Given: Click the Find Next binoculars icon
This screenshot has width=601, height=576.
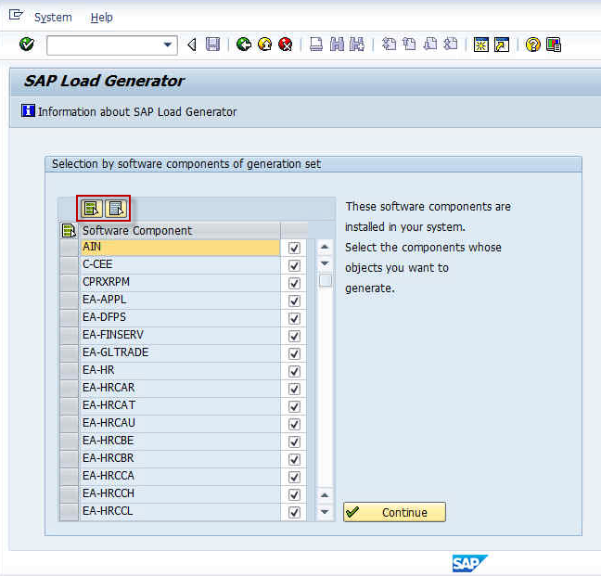Looking at the screenshot, I should click(357, 45).
